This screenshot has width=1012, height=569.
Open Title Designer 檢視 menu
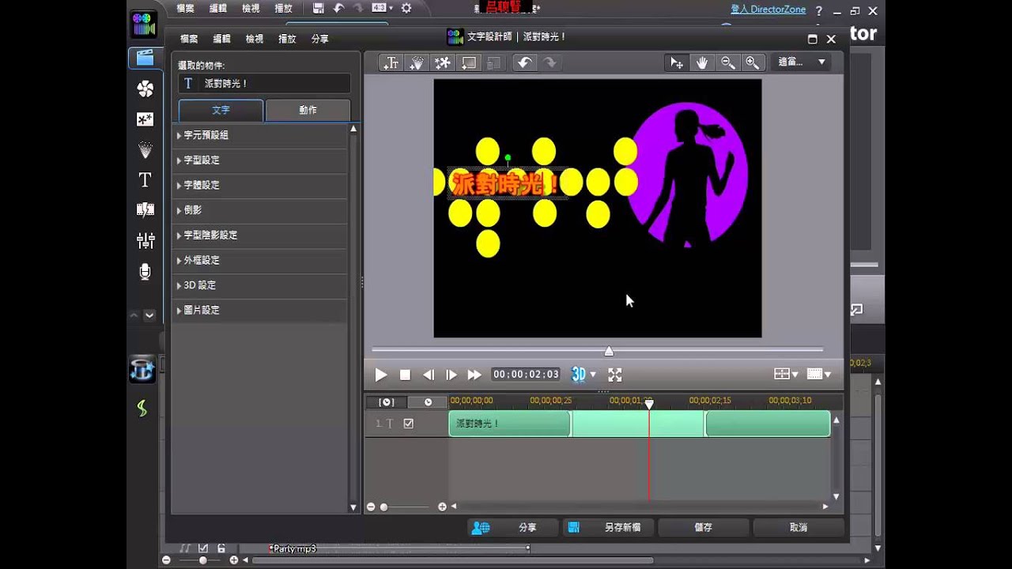(x=254, y=39)
